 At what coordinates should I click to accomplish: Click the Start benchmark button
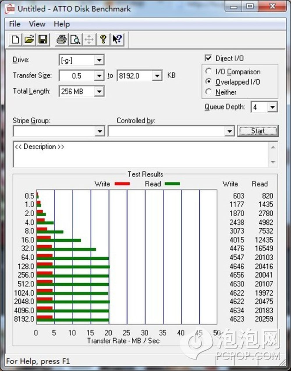258,131
